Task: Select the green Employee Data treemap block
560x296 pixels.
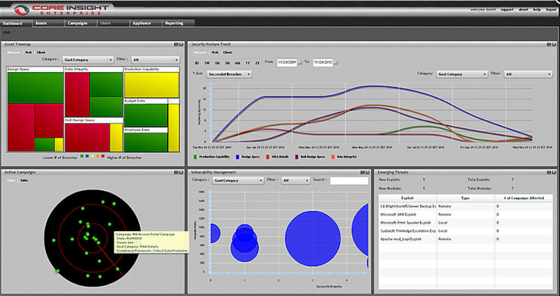Action: (x=145, y=142)
